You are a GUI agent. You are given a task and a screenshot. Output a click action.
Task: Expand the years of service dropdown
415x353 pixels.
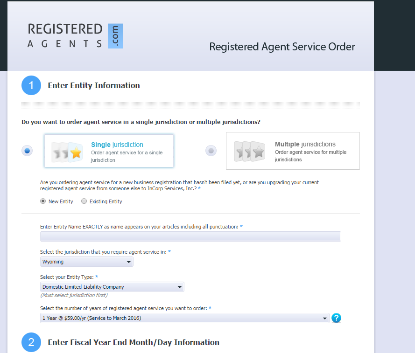(x=184, y=318)
